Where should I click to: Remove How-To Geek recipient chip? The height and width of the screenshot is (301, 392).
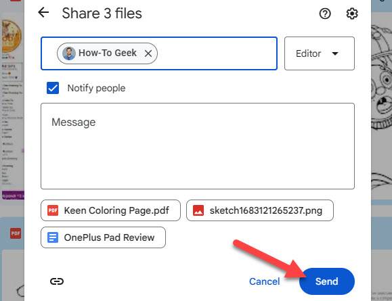pos(148,53)
